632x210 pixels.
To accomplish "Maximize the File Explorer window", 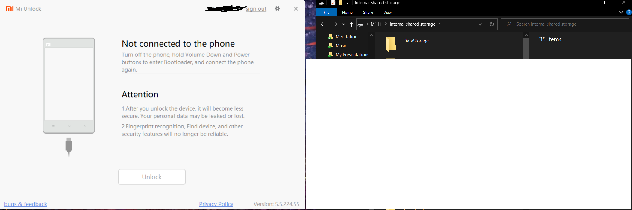I will (x=606, y=3).
